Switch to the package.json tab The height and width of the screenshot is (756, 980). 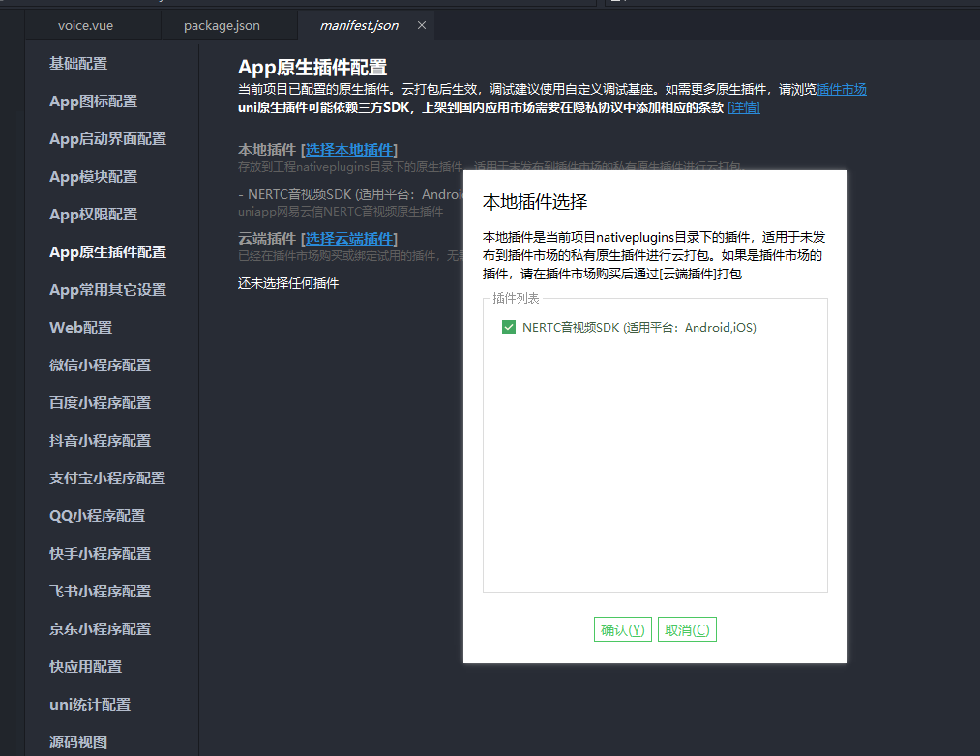click(x=222, y=25)
